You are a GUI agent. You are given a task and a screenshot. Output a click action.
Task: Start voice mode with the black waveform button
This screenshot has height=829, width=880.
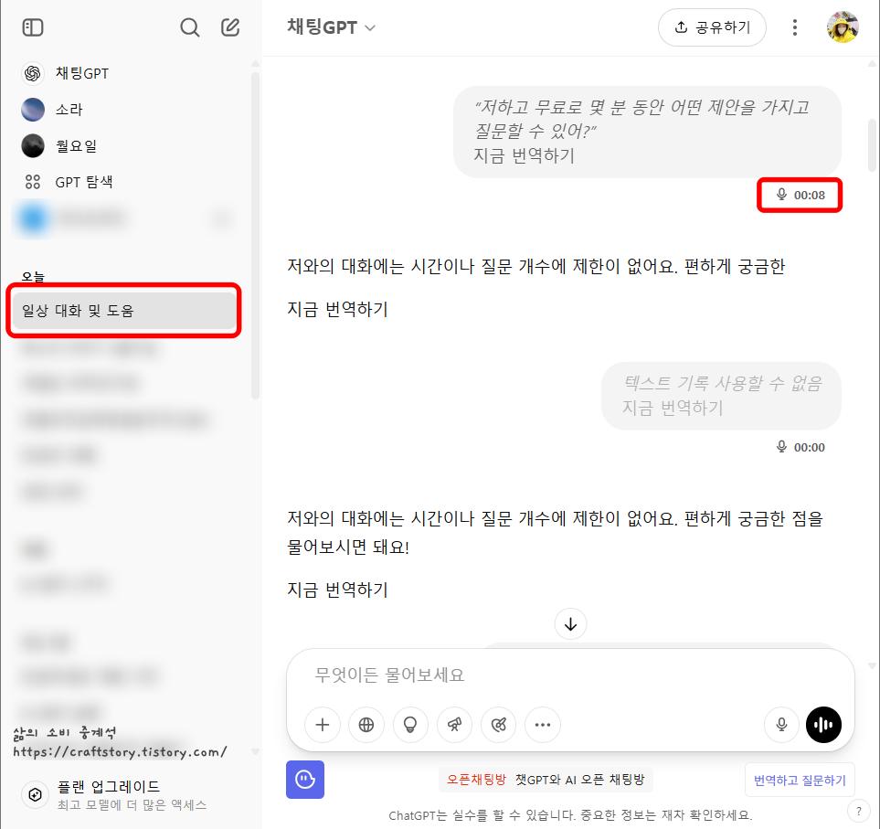pyautogui.click(x=823, y=725)
